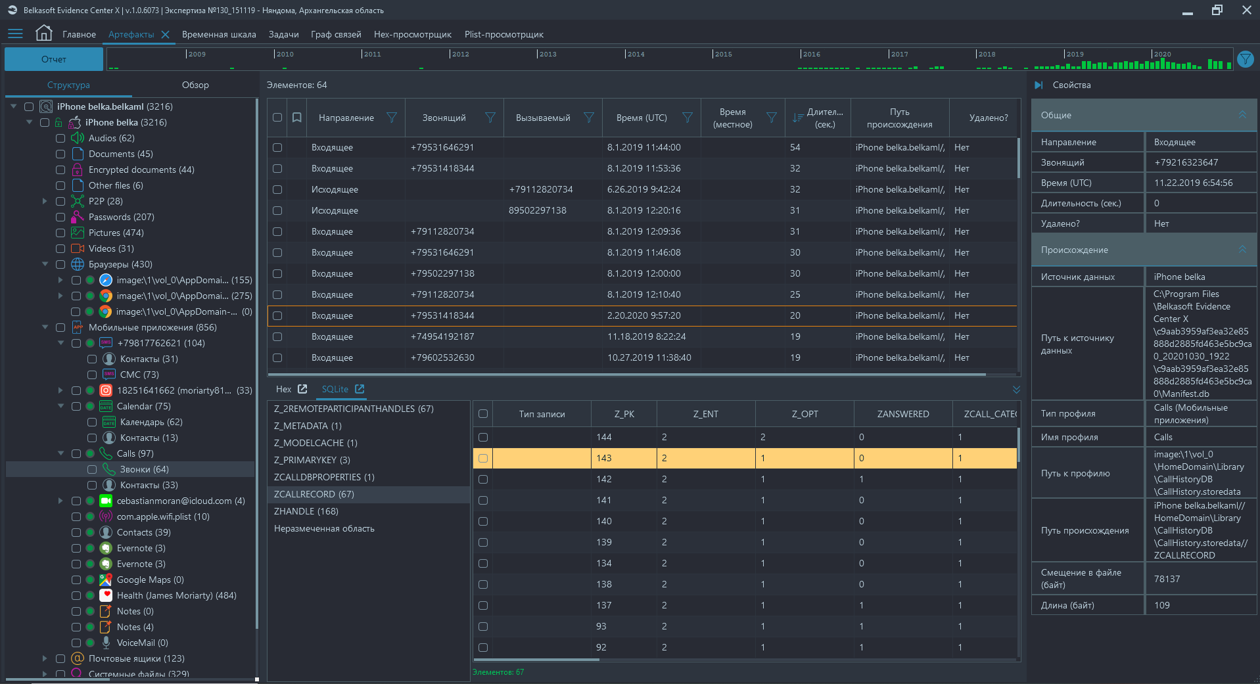Image resolution: width=1260 pixels, height=684 pixels.
Task: Open the hamburger main menu
Action: (15, 34)
